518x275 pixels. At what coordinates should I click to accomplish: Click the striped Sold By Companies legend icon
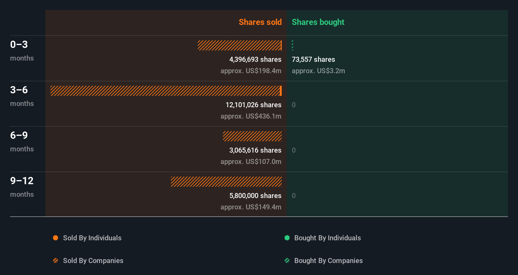56,260
